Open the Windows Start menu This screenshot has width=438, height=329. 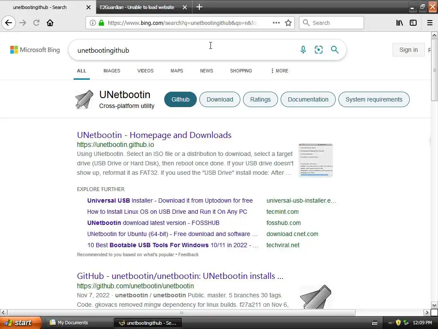click(x=21, y=323)
